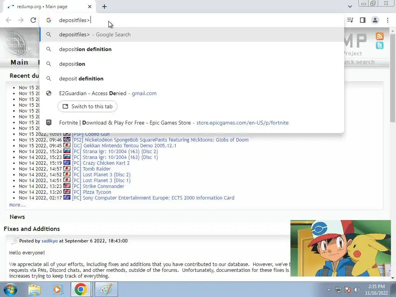Click the Ash and Pikachu video overlay

click(340, 248)
